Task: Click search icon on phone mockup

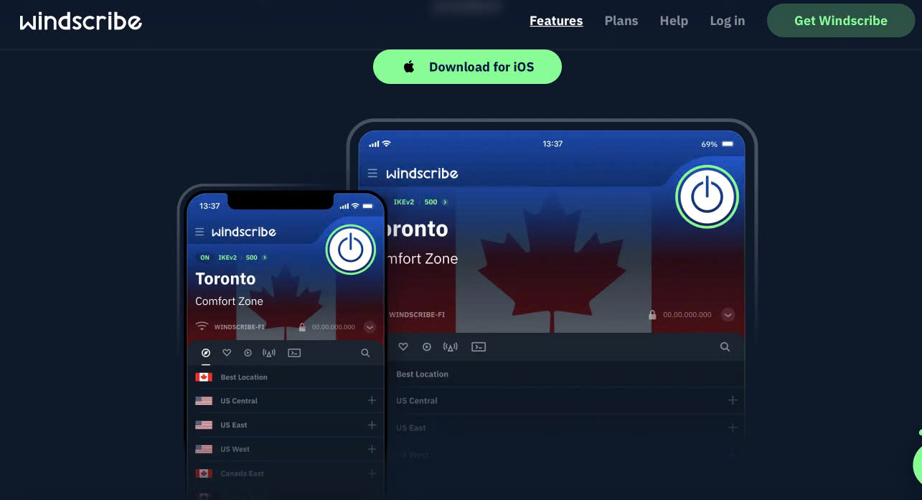Action: click(x=365, y=353)
